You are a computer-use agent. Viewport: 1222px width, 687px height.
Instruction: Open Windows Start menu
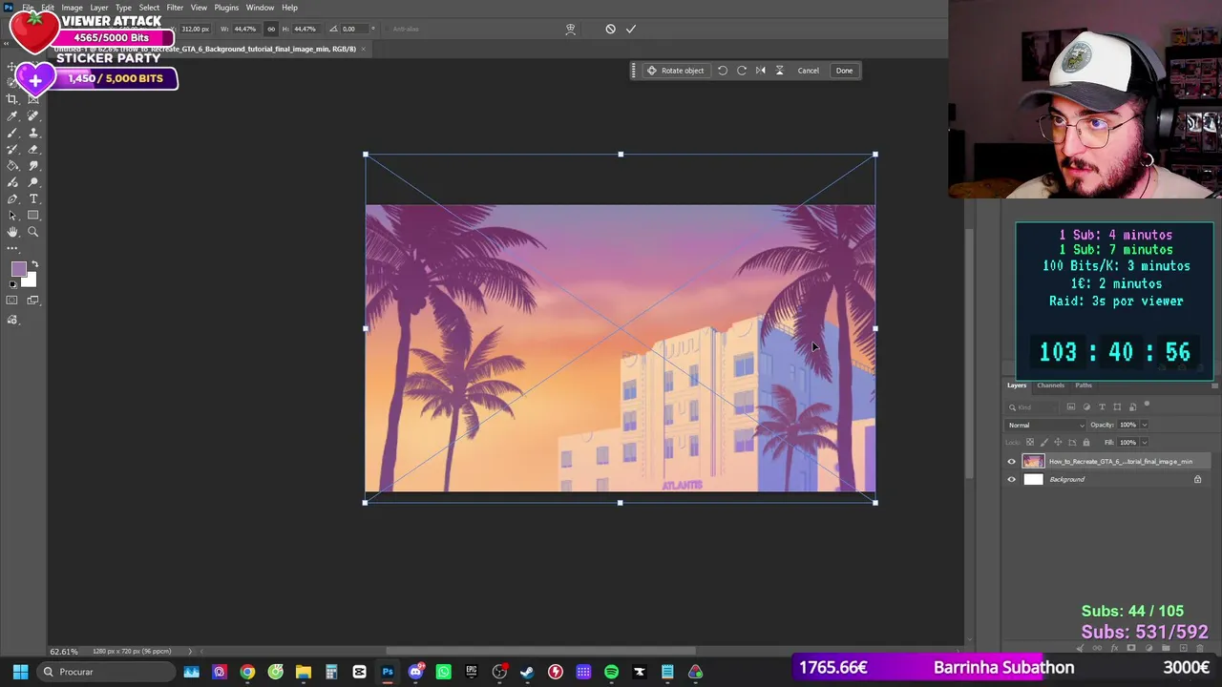pos(20,672)
